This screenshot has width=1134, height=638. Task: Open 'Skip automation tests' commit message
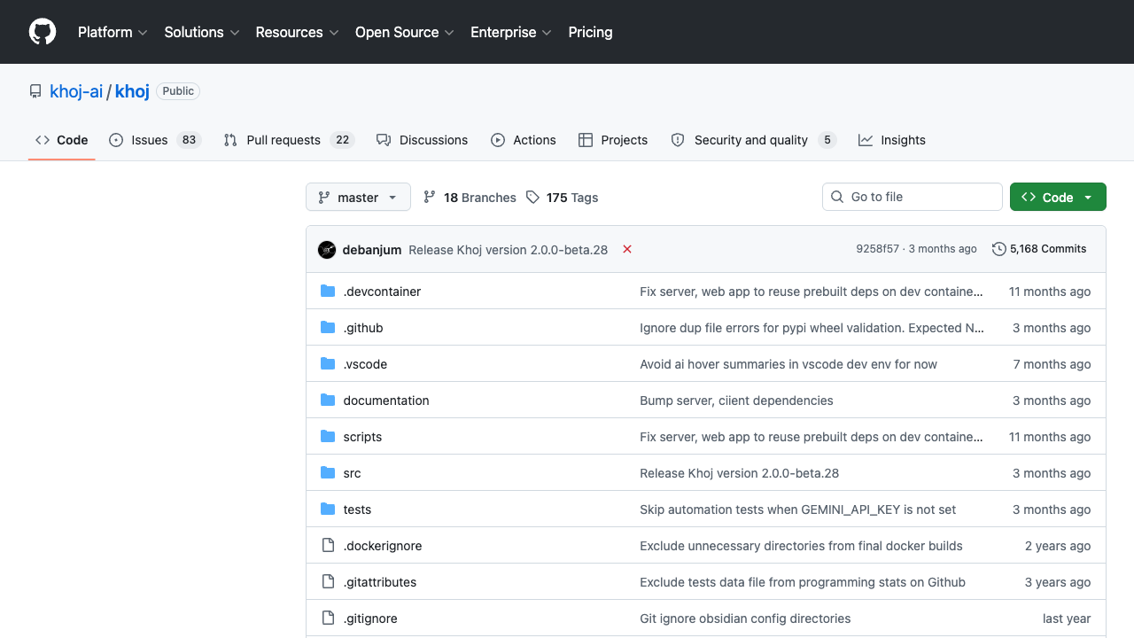pyautogui.click(x=798, y=510)
